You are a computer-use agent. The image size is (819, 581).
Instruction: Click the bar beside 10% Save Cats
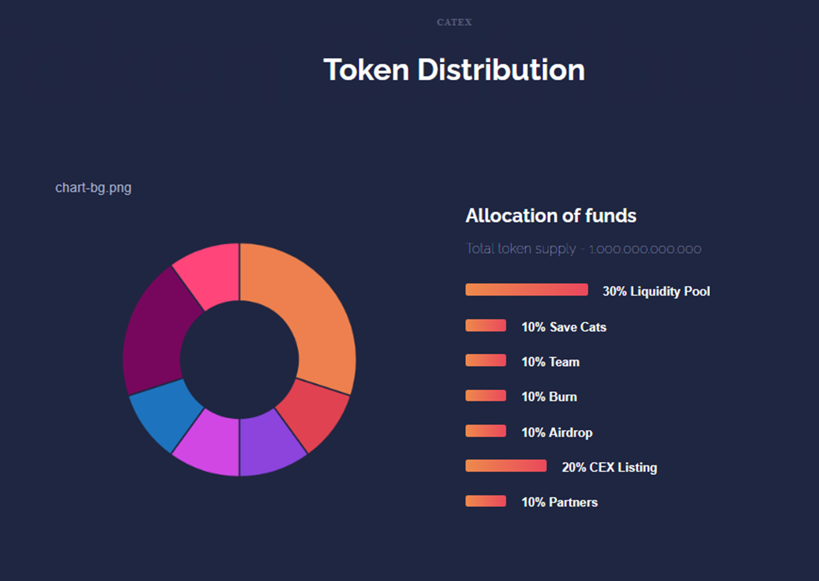(485, 325)
